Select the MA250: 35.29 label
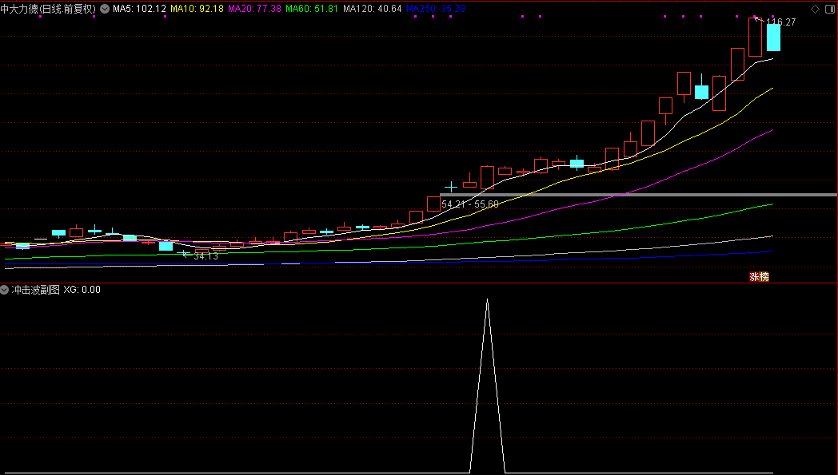This screenshot has width=838, height=475. point(436,9)
